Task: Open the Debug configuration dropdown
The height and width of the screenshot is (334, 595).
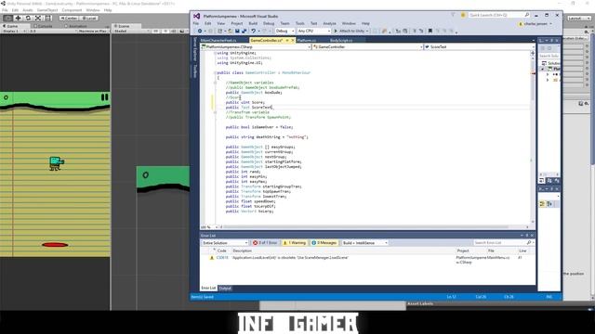Action: click(284, 31)
